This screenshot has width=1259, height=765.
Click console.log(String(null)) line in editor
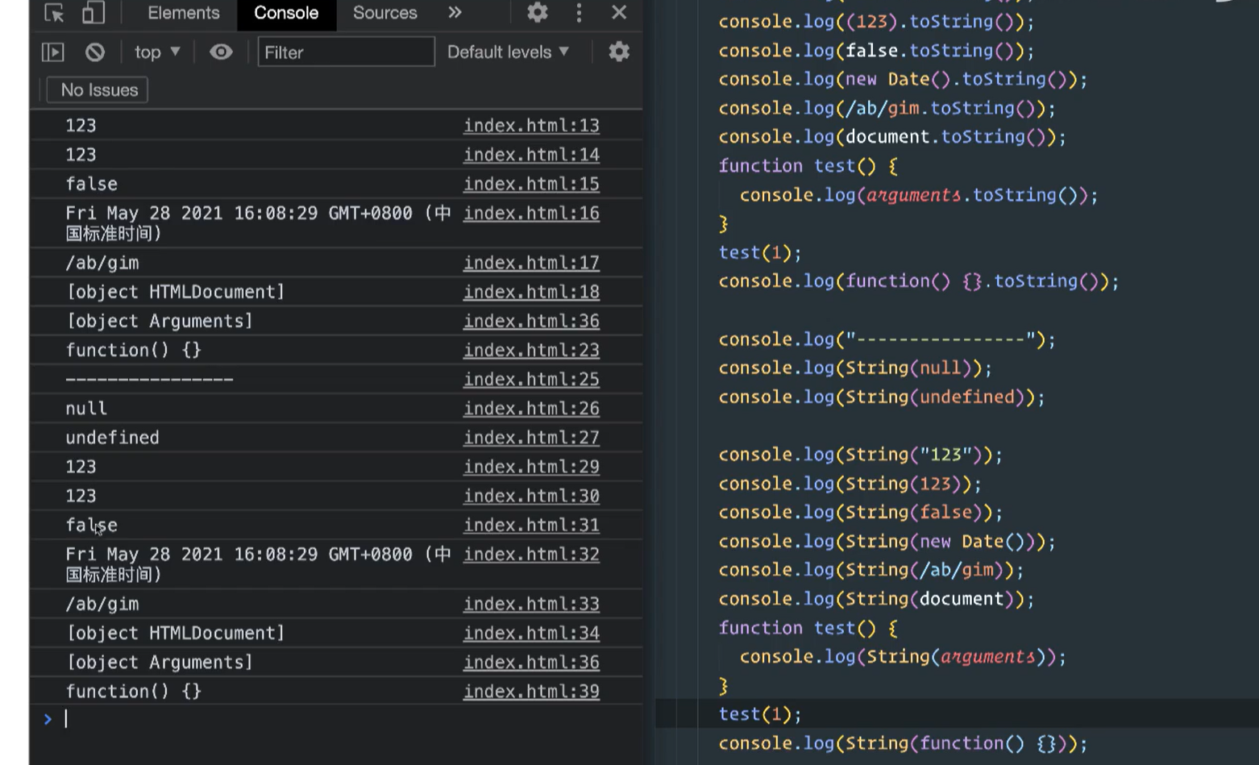(855, 368)
